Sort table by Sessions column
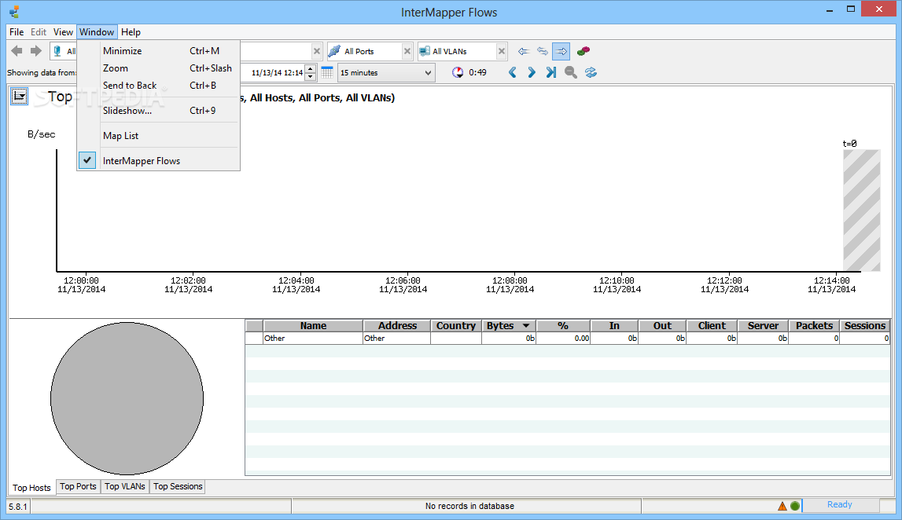Viewport: 902px width, 520px height. click(864, 326)
